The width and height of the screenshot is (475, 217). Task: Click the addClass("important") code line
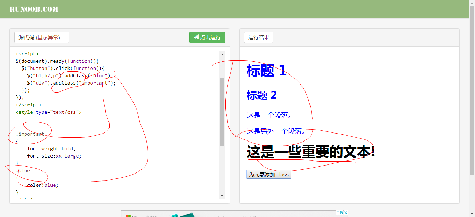[71, 83]
